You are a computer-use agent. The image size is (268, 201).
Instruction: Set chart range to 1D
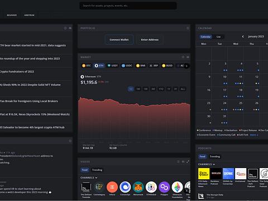131,89
